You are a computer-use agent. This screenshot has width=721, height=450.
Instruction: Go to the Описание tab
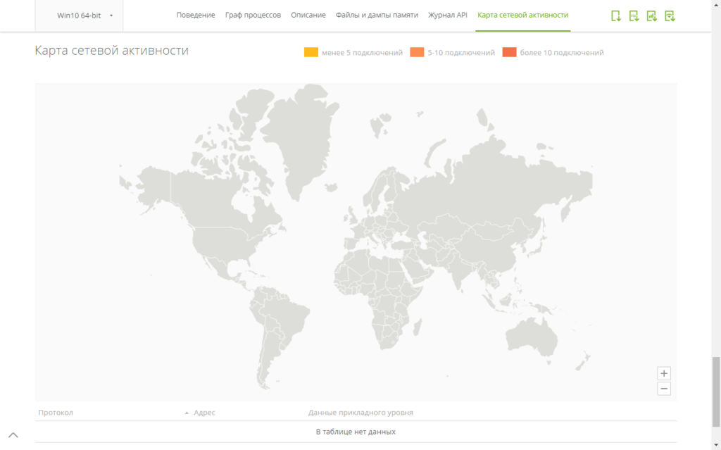click(x=308, y=15)
